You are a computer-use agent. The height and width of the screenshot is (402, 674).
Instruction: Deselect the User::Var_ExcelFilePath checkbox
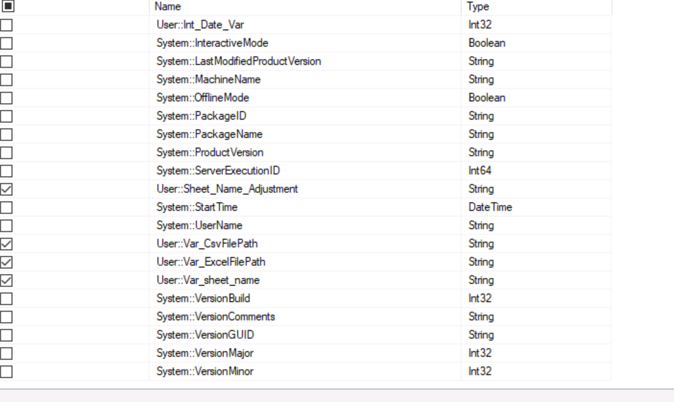(7, 262)
